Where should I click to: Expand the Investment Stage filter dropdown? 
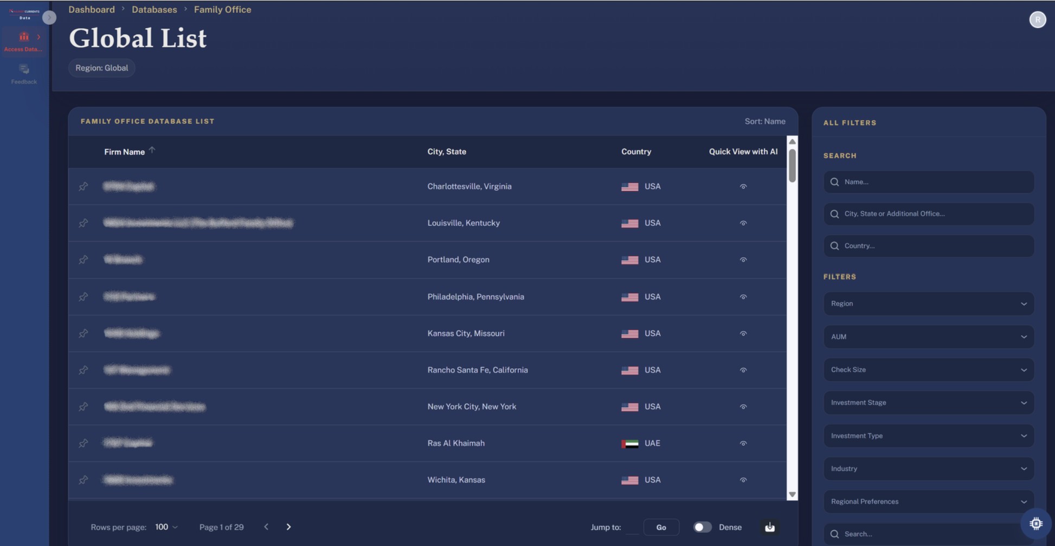928,403
